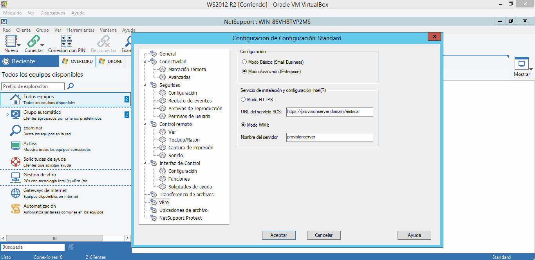
Task: Select Grupo automático icon
Action: coord(16,115)
